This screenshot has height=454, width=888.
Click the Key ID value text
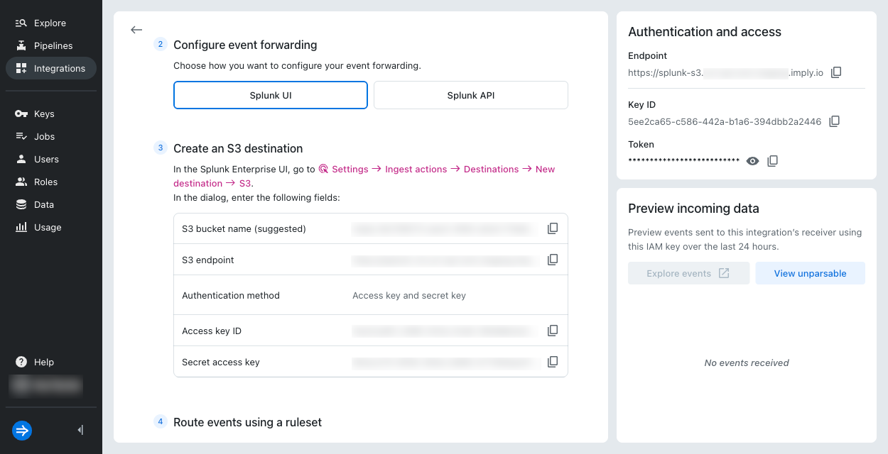(725, 121)
